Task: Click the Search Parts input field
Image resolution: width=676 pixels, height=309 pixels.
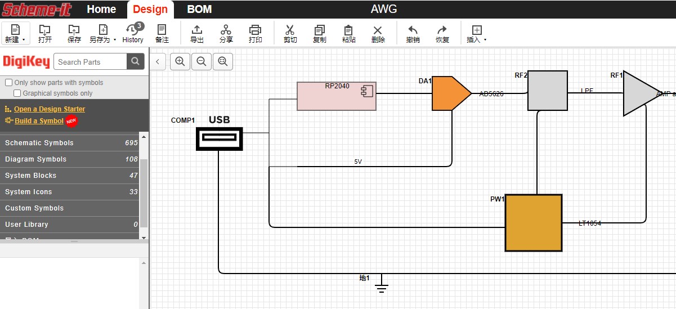Action: coord(90,62)
